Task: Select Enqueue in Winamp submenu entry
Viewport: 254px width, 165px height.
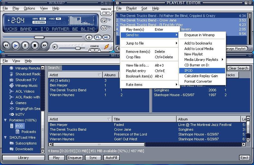Action: [202, 35]
